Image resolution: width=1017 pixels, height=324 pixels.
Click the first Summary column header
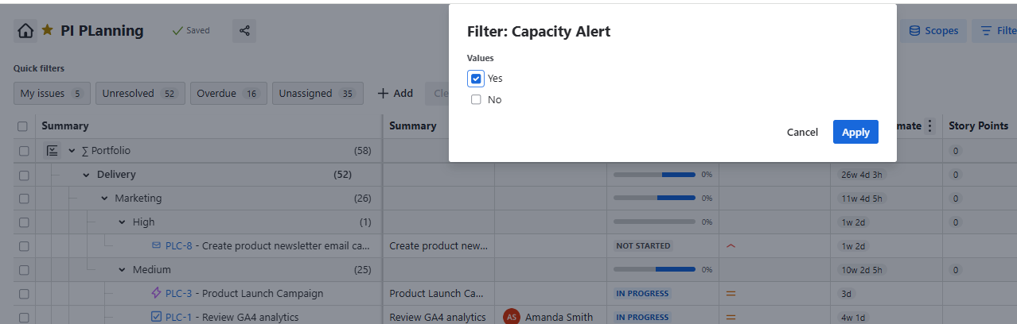[x=65, y=125]
